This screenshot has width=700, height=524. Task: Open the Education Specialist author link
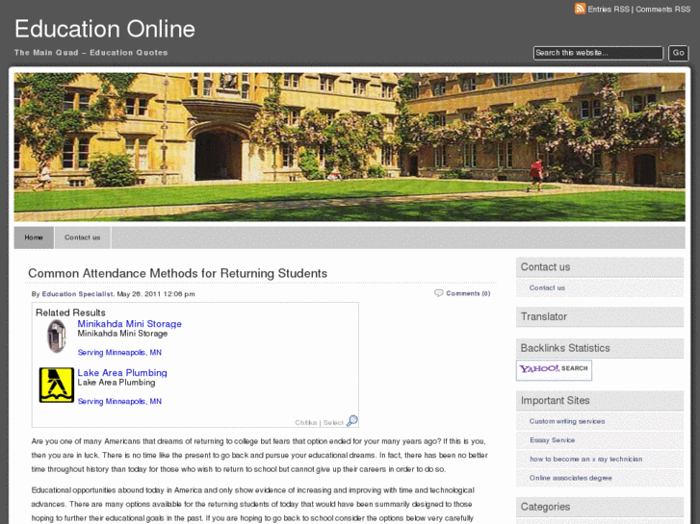coord(77,294)
